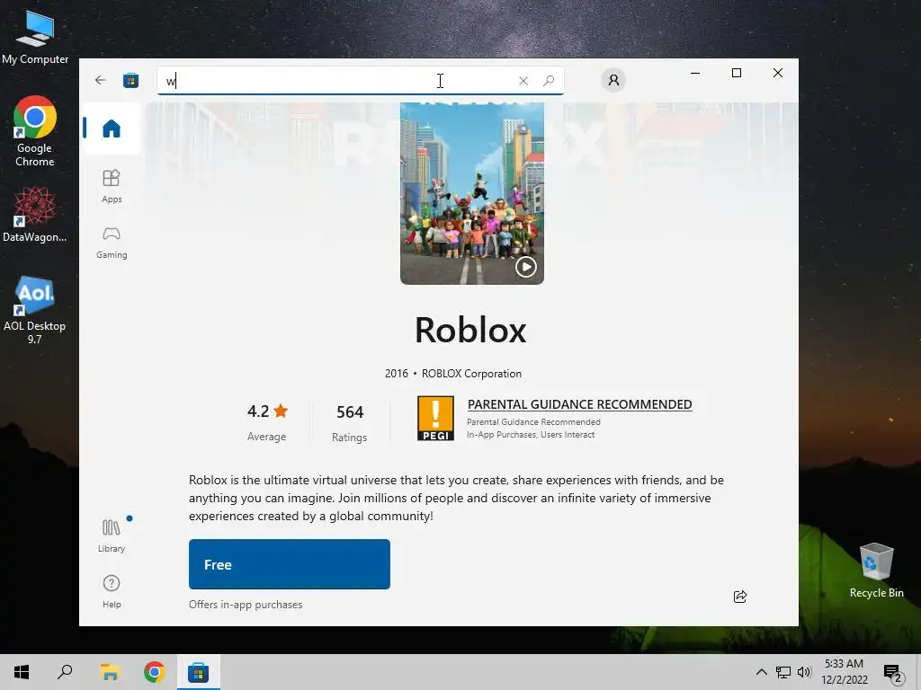The image size is (921, 690).
Task: Go back using the Store back arrow
Action: (x=101, y=80)
